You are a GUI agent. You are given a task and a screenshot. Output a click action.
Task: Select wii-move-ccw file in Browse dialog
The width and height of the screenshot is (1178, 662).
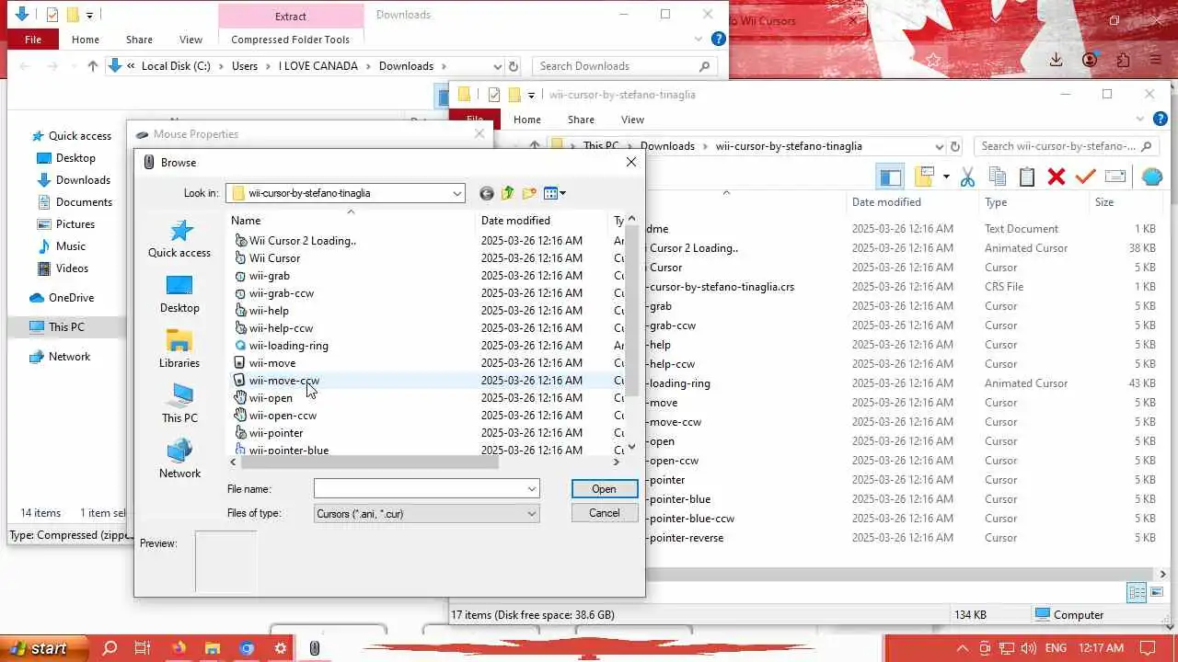tap(276, 381)
